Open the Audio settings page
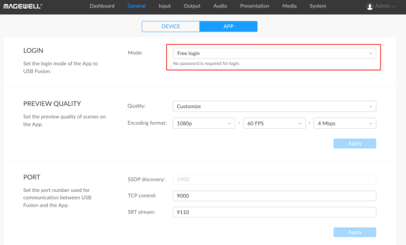This screenshot has width=406, height=245. (x=220, y=6)
